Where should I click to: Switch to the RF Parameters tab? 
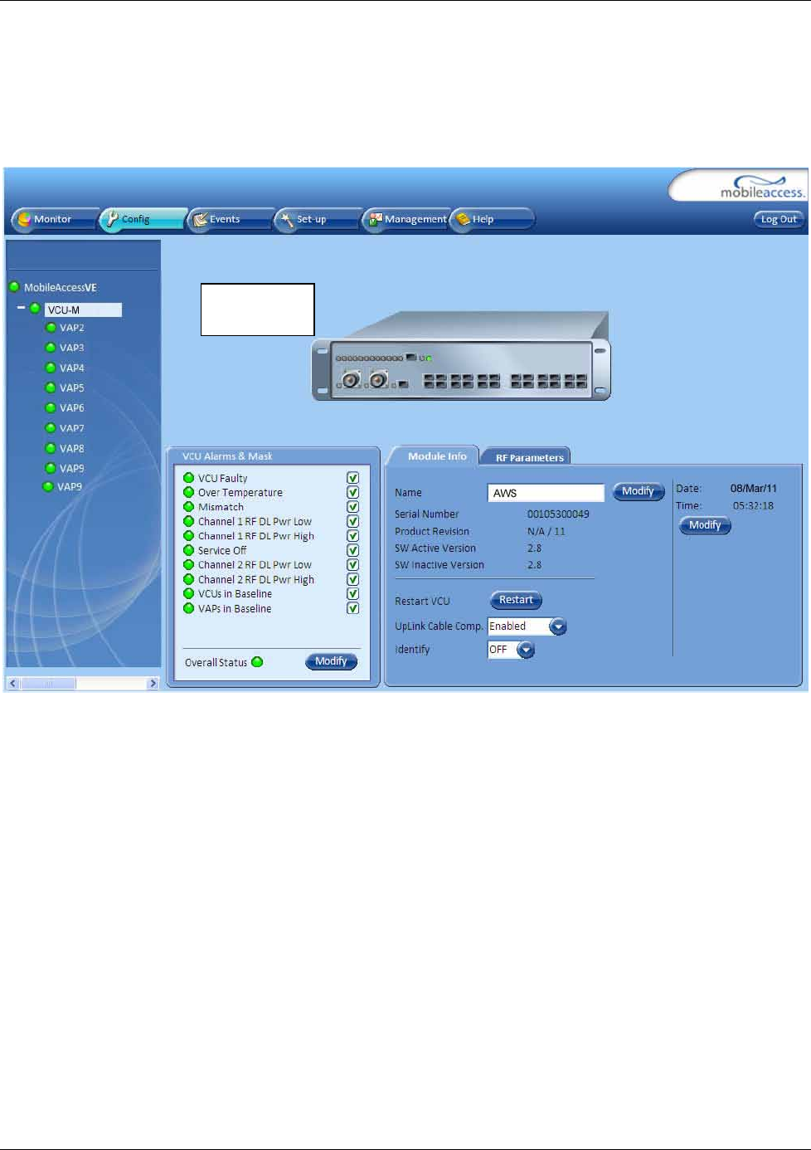(x=529, y=457)
